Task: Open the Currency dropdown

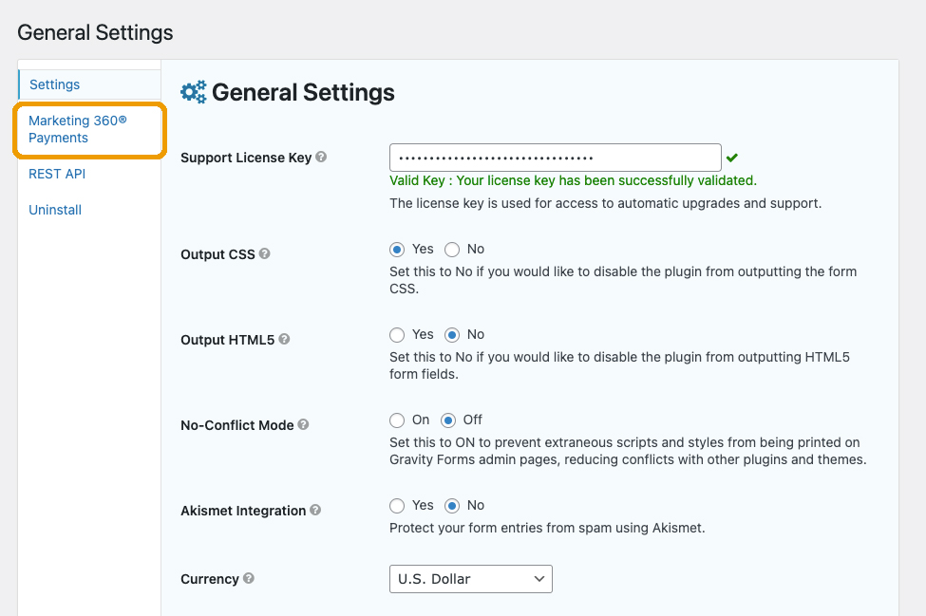Action: (470, 579)
